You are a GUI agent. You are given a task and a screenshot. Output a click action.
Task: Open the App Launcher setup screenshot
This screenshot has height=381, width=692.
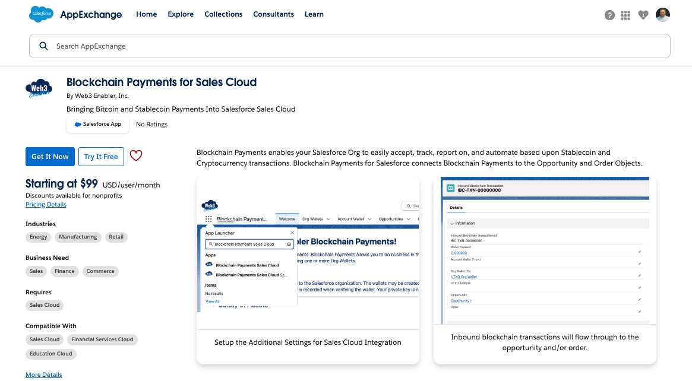pyautogui.click(x=308, y=253)
